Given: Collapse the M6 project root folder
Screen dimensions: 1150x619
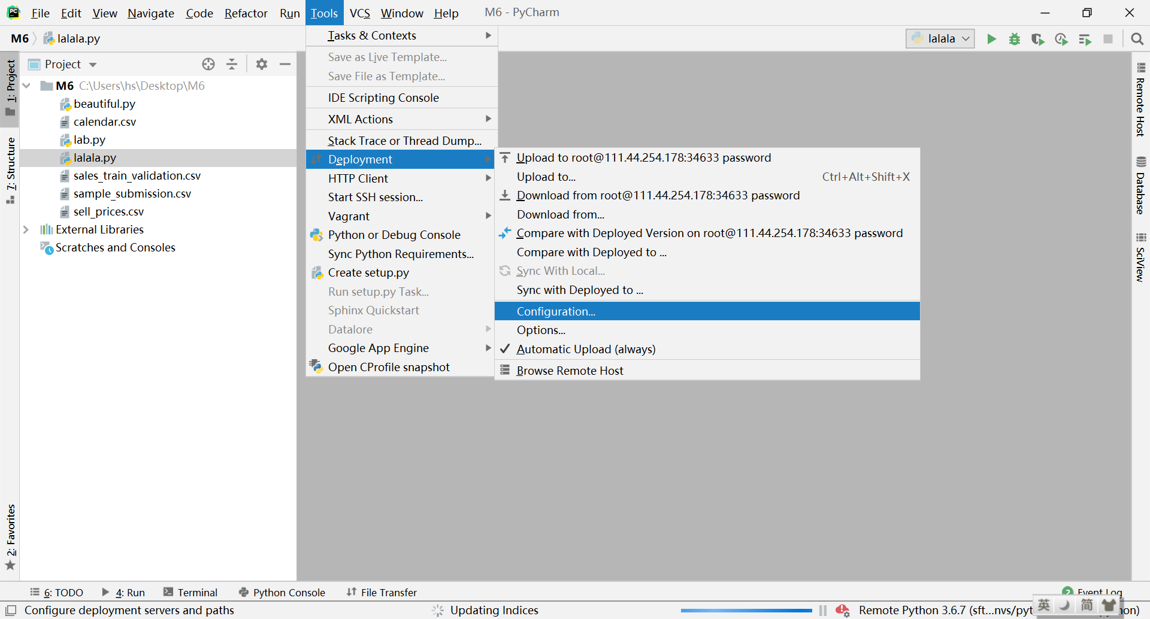Looking at the screenshot, I should click(26, 86).
